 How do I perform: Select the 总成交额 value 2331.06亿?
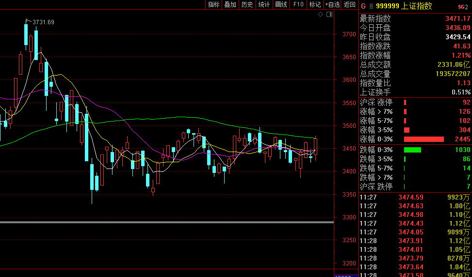click(454, 64)
